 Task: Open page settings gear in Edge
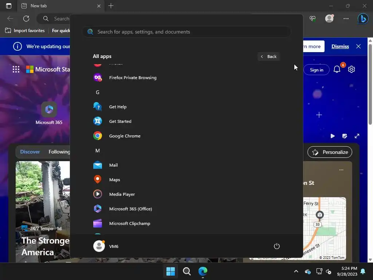click(352, 70)
